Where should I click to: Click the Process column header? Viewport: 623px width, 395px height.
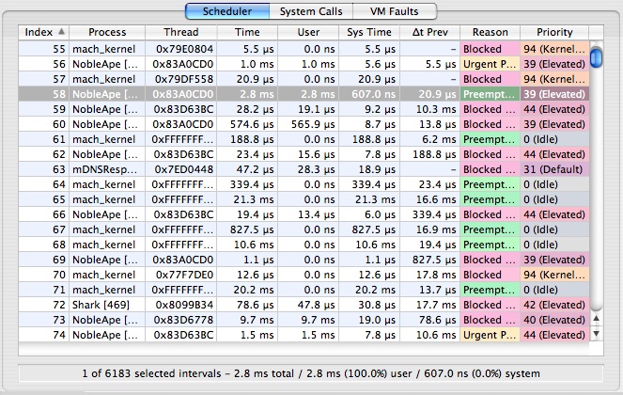point(105,32)
